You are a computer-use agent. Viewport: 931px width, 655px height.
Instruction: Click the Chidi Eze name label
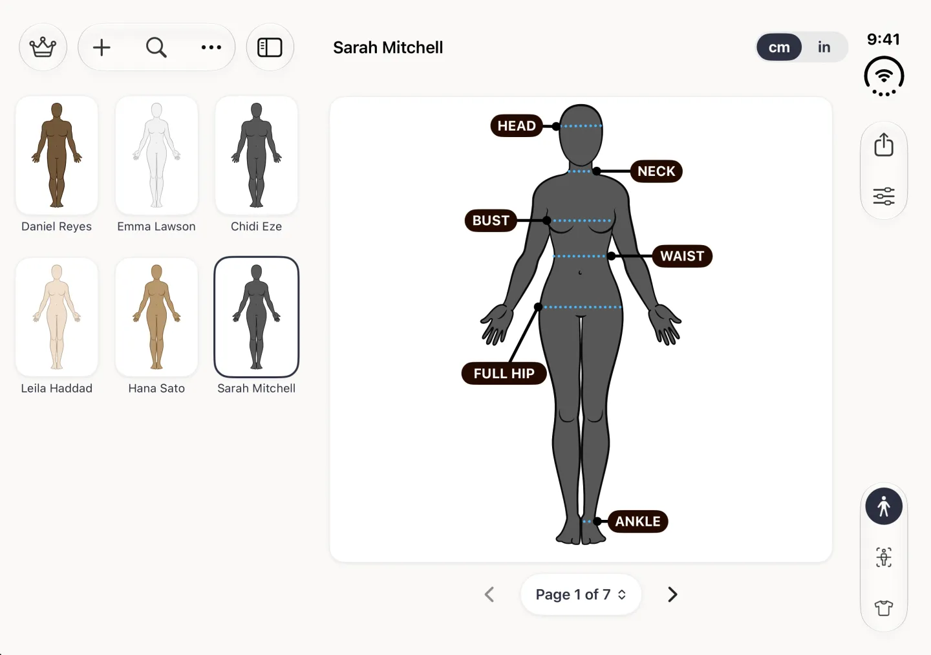[x=257, y=226]
